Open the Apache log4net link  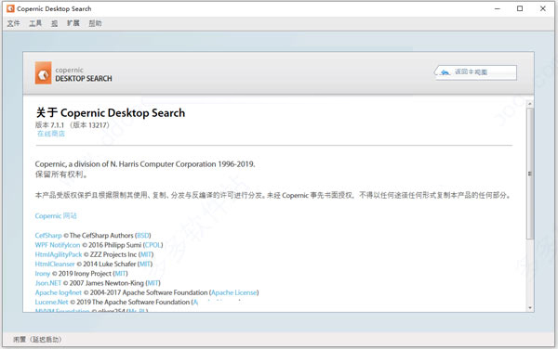[59, 293]
